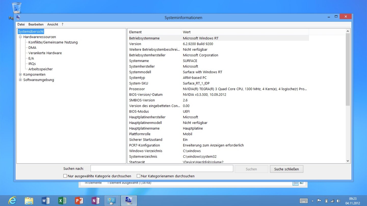
Task: Click the scroll up arrow in details list
Action: (x=348, y=31)
